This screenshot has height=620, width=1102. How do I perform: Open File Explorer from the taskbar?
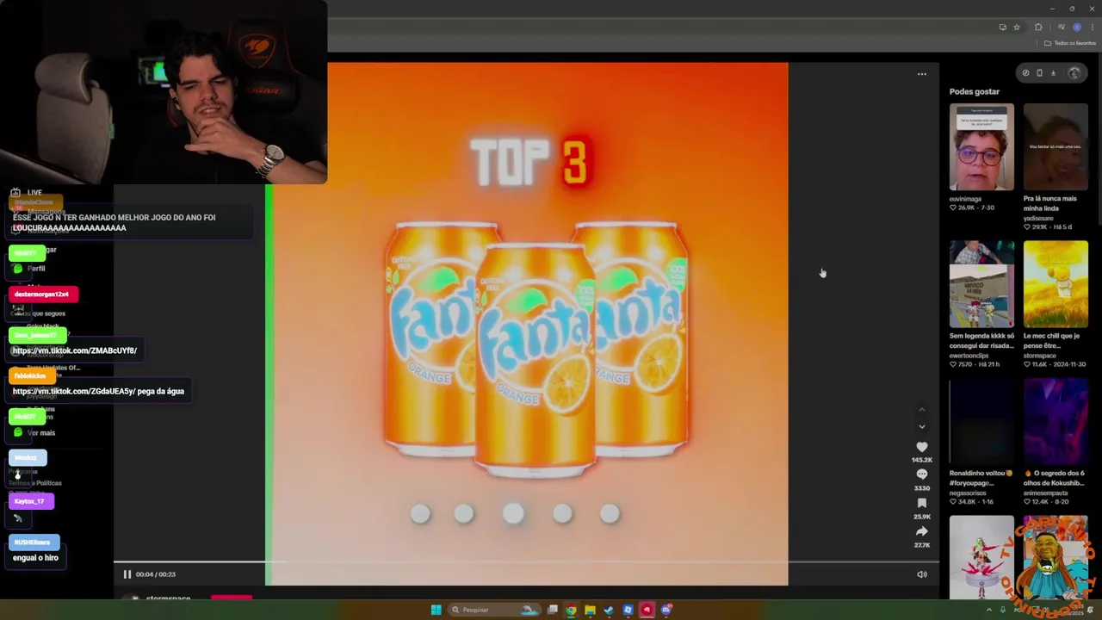(x=590, y=610)
